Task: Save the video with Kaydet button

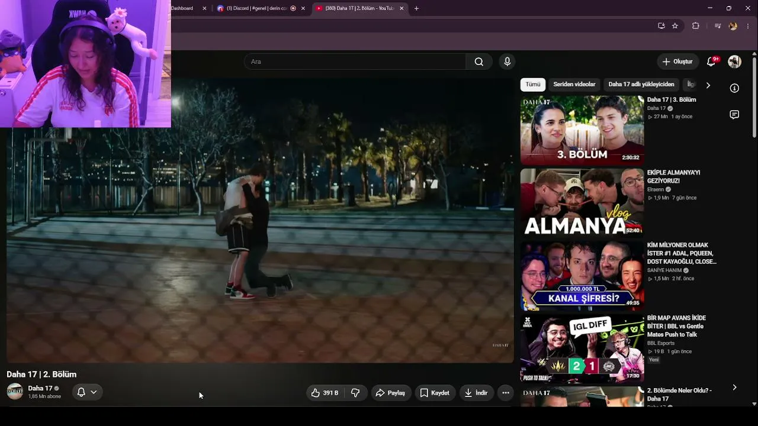Action: pyautogui.click(x=435, y=393)
